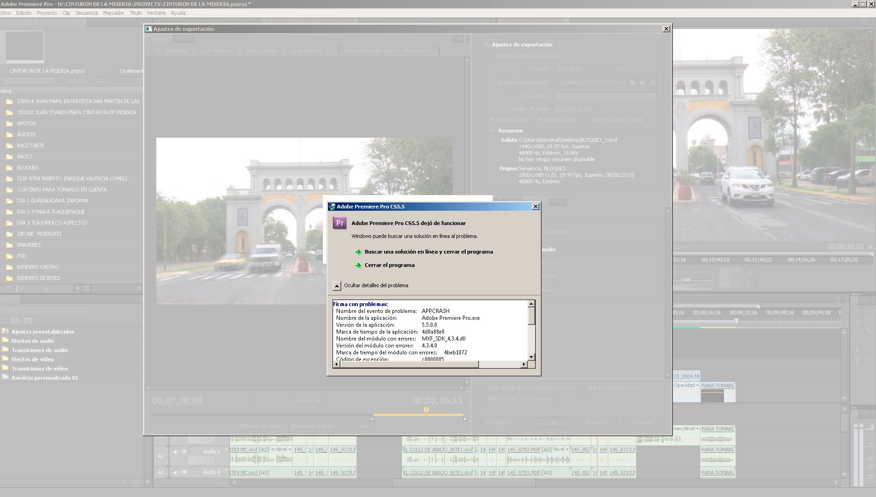
Task: Click the export preview playhead marker
Action: click(426, 410)
